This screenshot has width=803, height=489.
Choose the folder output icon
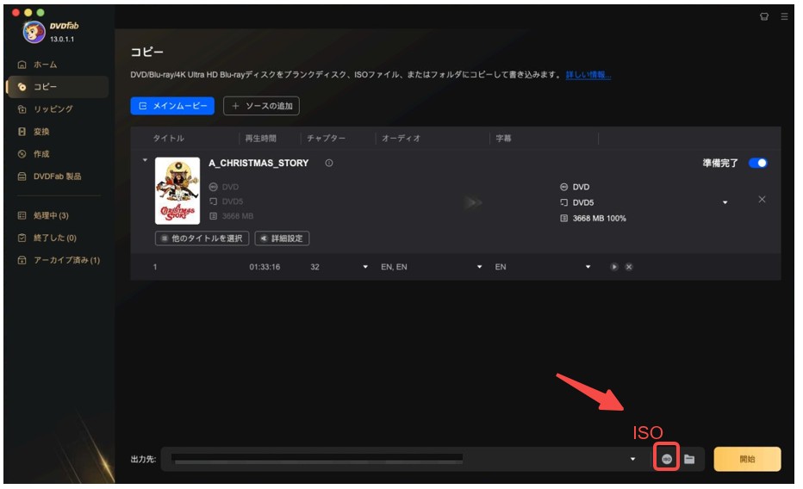coord(689,459)
